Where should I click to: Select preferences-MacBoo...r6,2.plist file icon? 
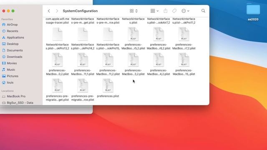159,34
